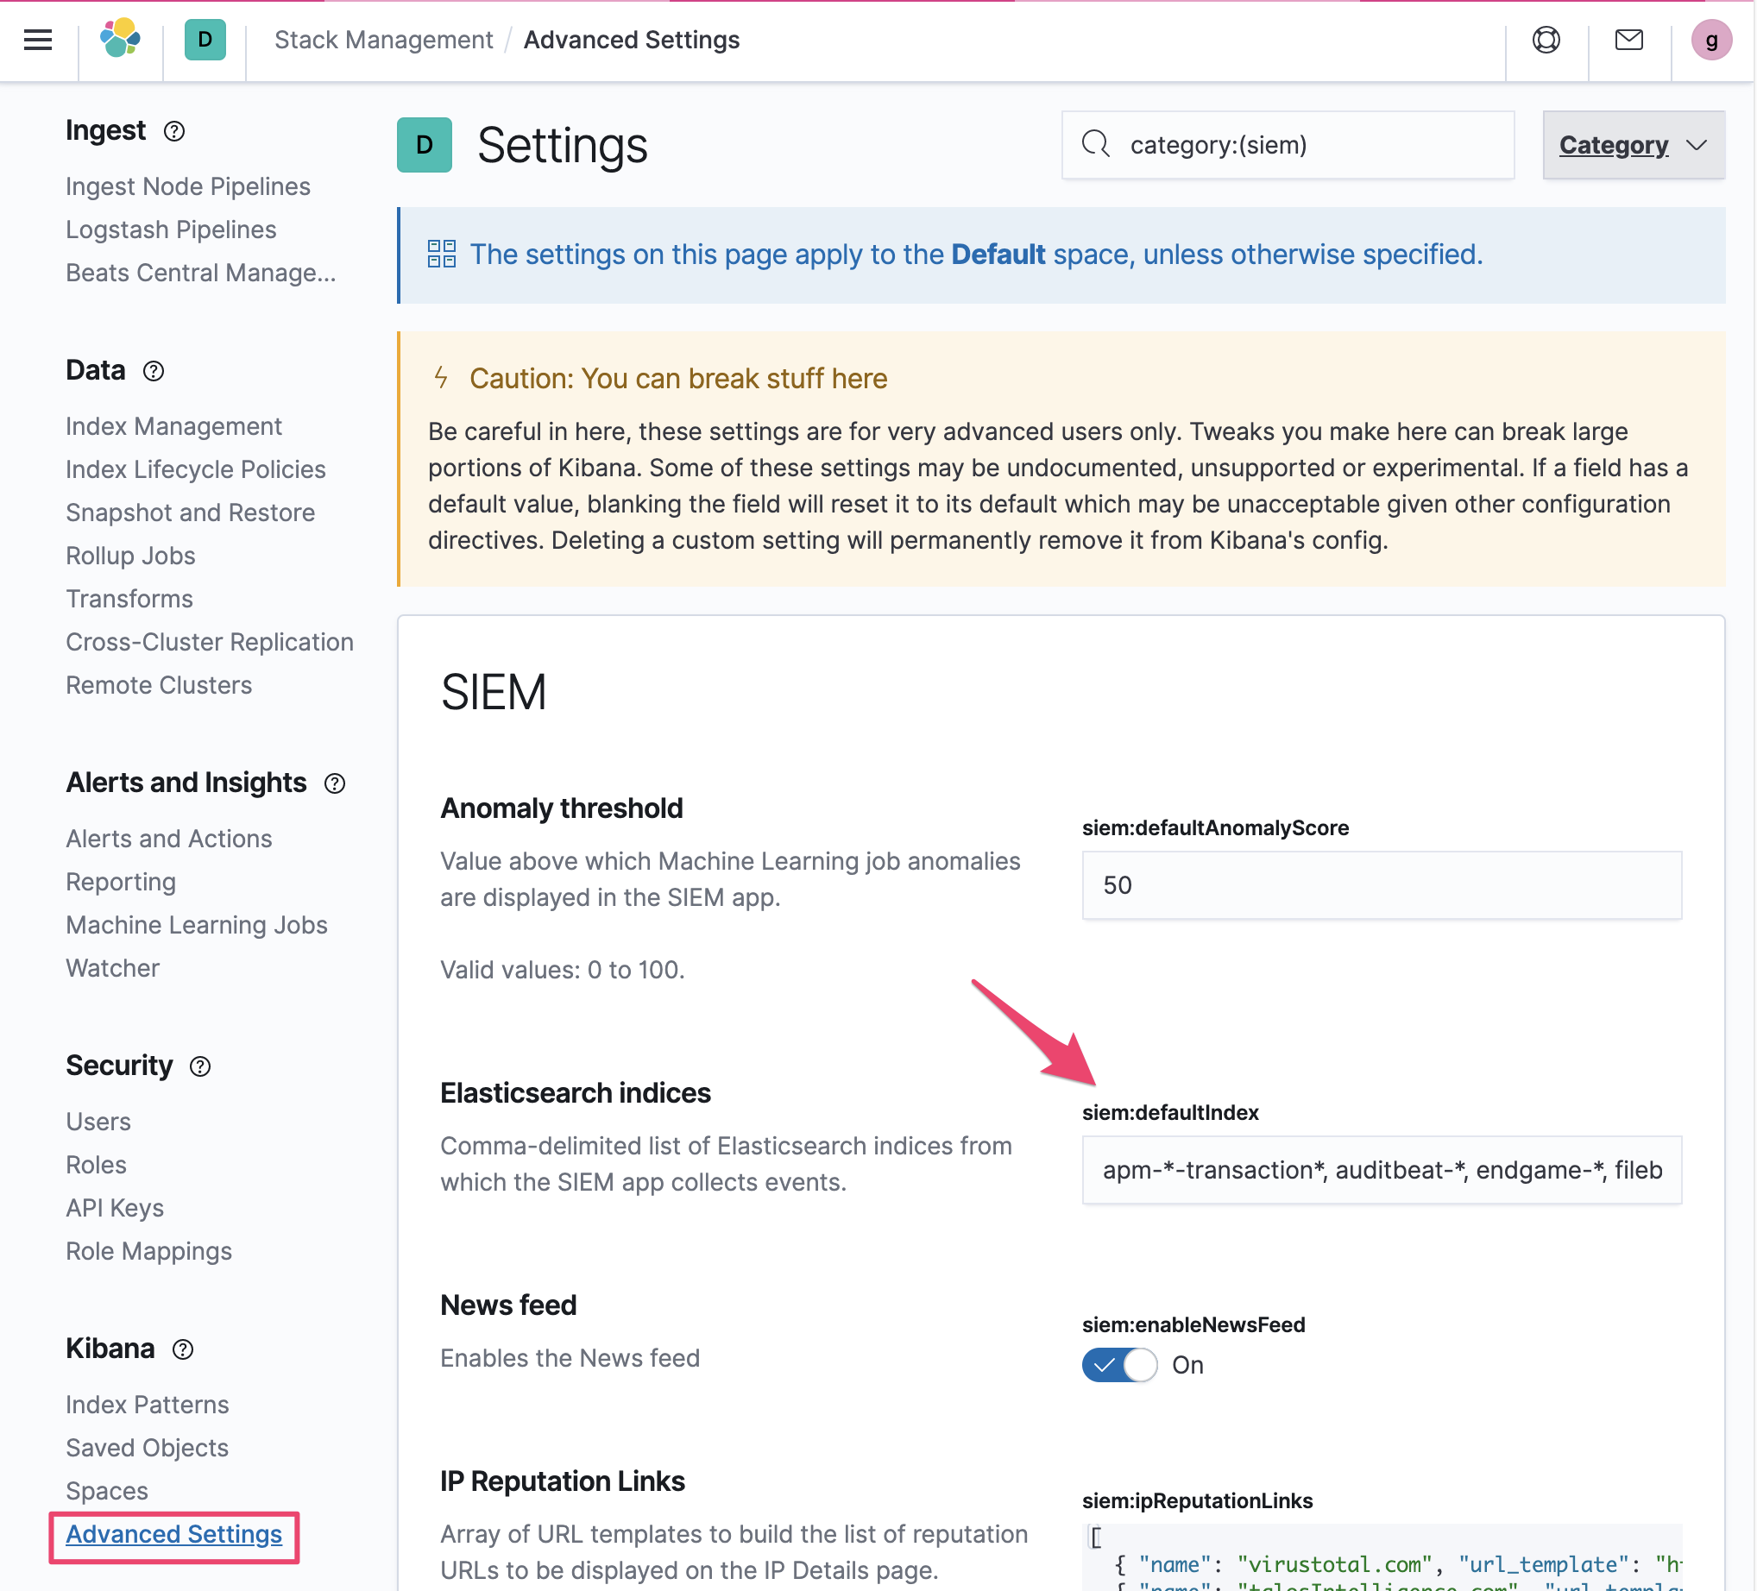Click the Advanced Settings sidebar link

[173, 1534]
